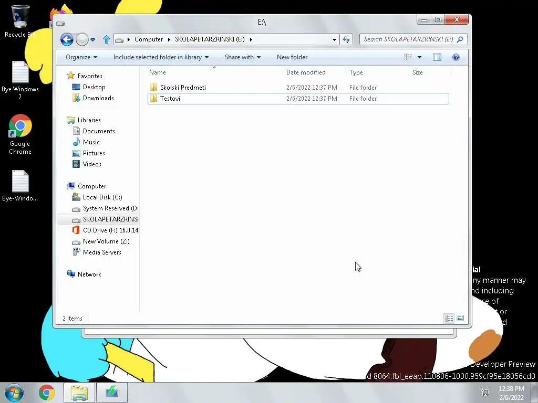Open the Share with menu
The height and width of the screenshot is (403, 538).
pyautogui.click(x=243, y=57)
